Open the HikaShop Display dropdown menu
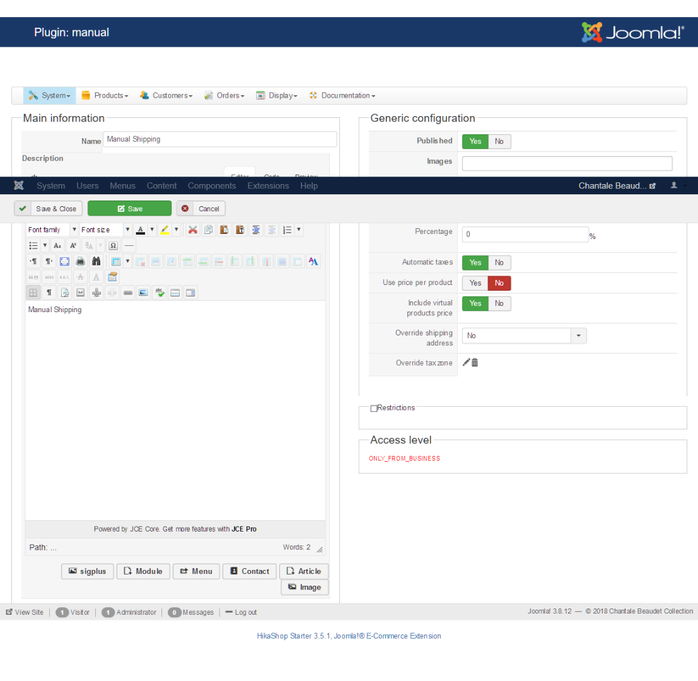 [277, 96]
